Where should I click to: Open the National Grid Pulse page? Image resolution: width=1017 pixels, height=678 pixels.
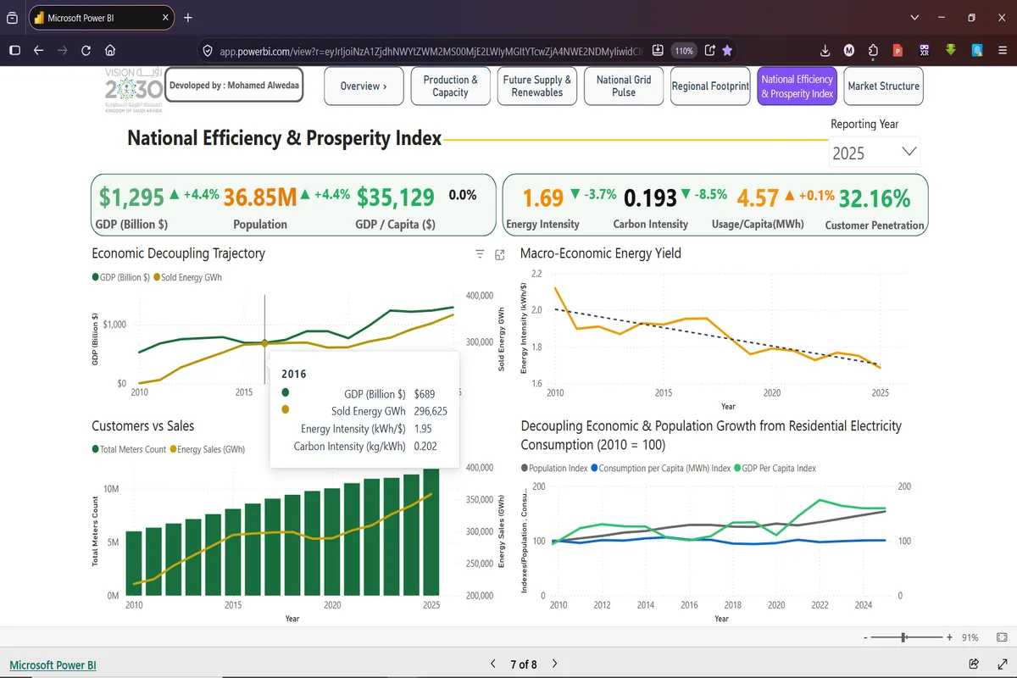point(624,86)
